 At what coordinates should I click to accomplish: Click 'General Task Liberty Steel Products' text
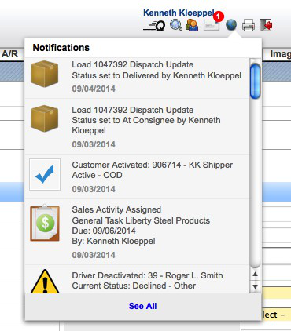(x=141, y=220)
